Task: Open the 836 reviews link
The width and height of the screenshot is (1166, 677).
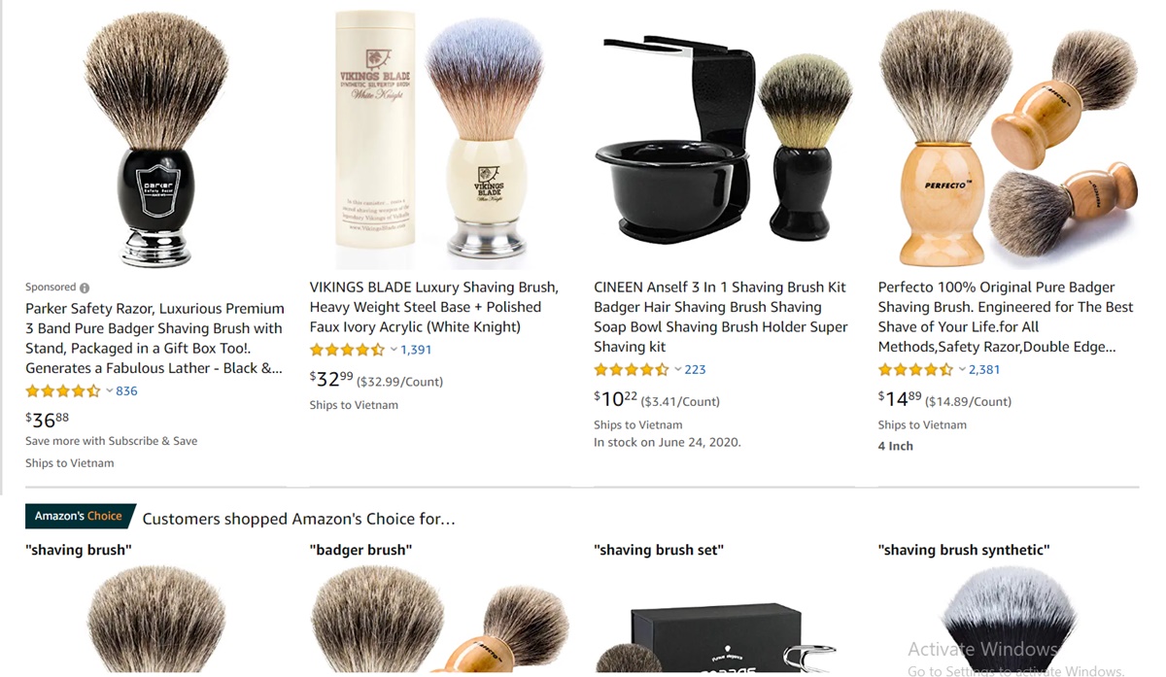Action: (126, 391)
